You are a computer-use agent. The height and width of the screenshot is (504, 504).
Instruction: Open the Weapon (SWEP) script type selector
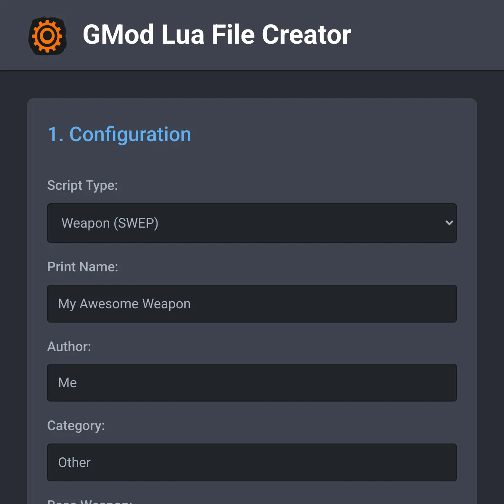(x=252, y=223)
